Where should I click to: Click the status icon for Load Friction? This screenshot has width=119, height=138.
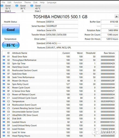point(4,129)
